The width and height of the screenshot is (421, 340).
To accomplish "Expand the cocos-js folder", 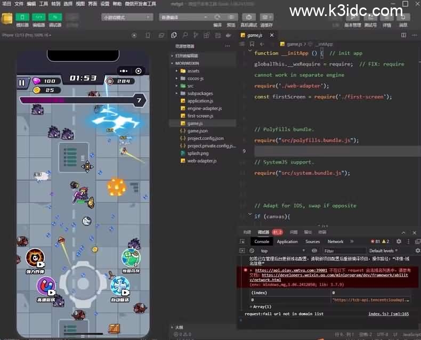I will click(196, 78).
